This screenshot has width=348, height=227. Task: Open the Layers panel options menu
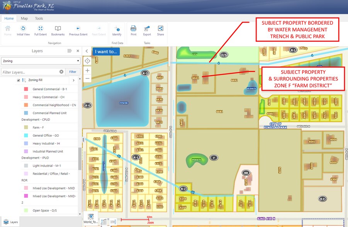(x=70, y=51)
